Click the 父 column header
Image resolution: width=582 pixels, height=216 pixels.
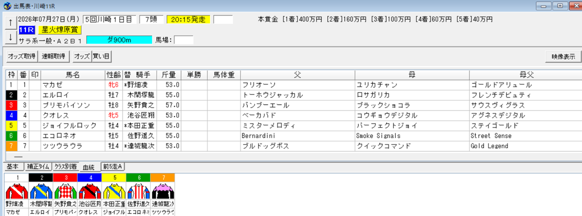tap(297, 75)
